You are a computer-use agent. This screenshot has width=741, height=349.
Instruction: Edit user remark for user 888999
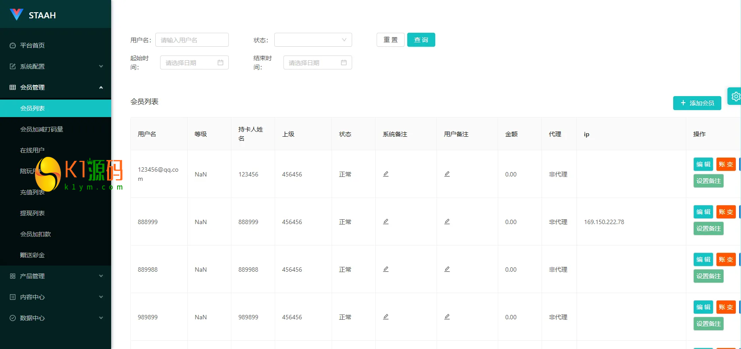pos(447,221)
